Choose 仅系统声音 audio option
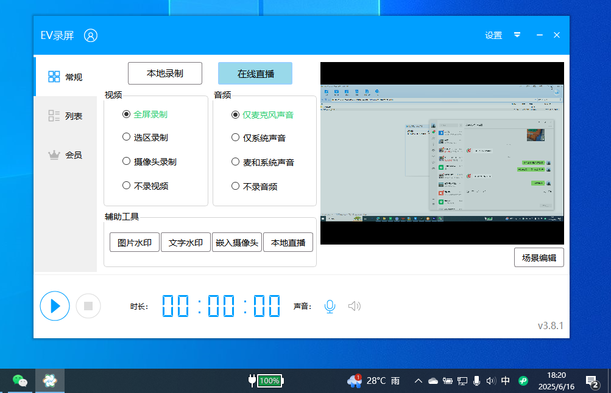The width and height of the screenshot is (611, 393). (x=259, y=137)
